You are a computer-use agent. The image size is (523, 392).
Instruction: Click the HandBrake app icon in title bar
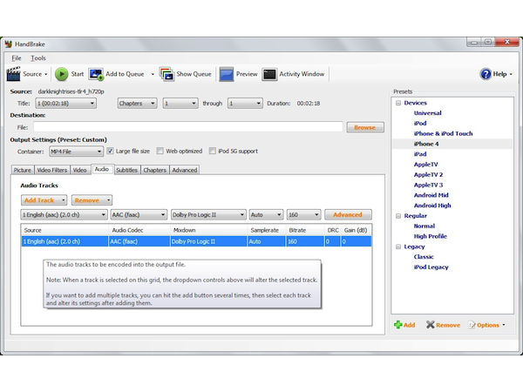(x=9, y=44)
